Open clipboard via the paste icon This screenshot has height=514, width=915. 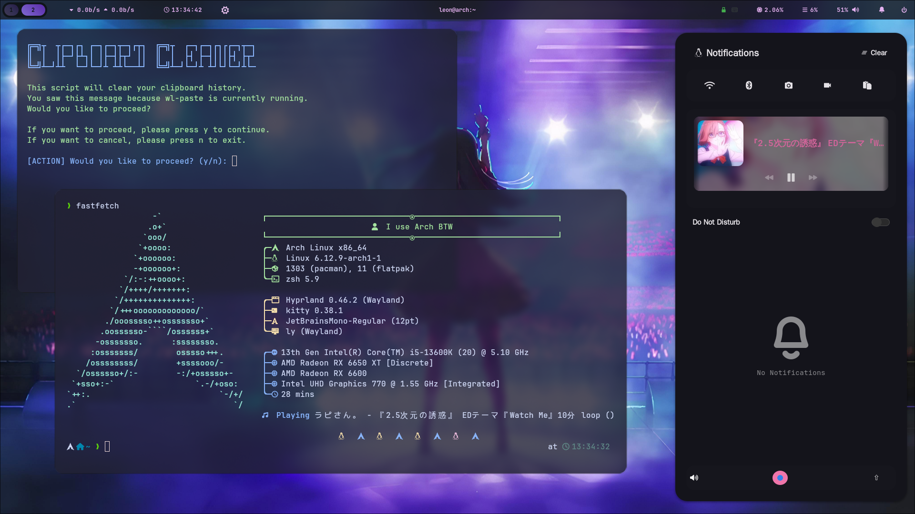coord(867,85)
